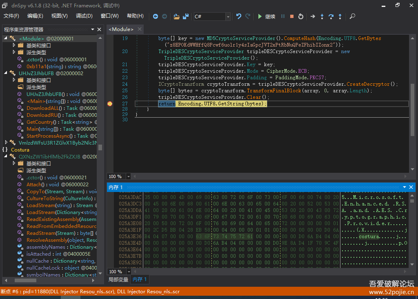Open the 调试(D) menu
The width and height of the screenshot is (418, 299).
click(x=84, y=16)
